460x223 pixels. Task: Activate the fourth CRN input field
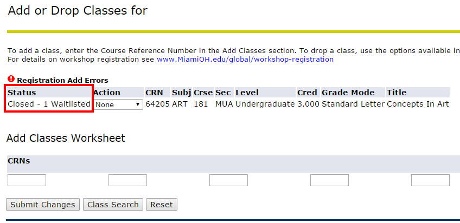coord(329,180)
